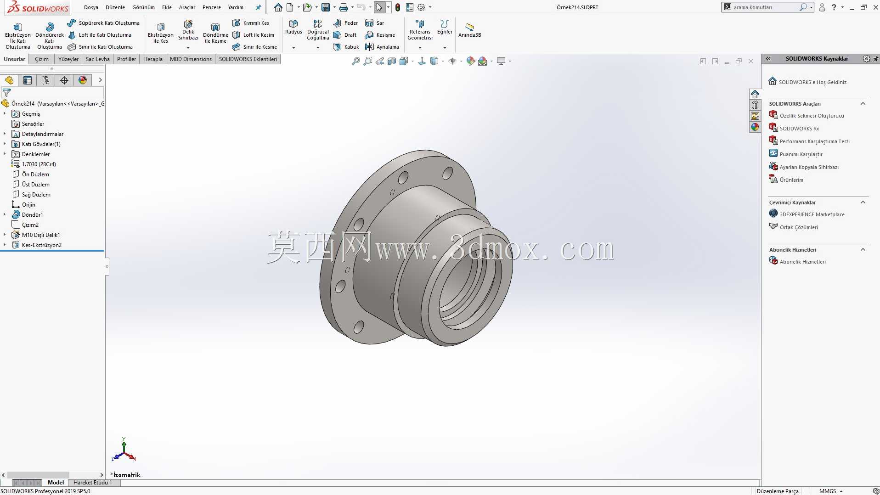Select the Kesişme intersect tool
Screen dimensions: 880x495
380,35
